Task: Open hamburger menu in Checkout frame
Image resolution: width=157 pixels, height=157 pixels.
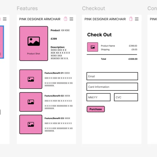Action: coord(137,19)
